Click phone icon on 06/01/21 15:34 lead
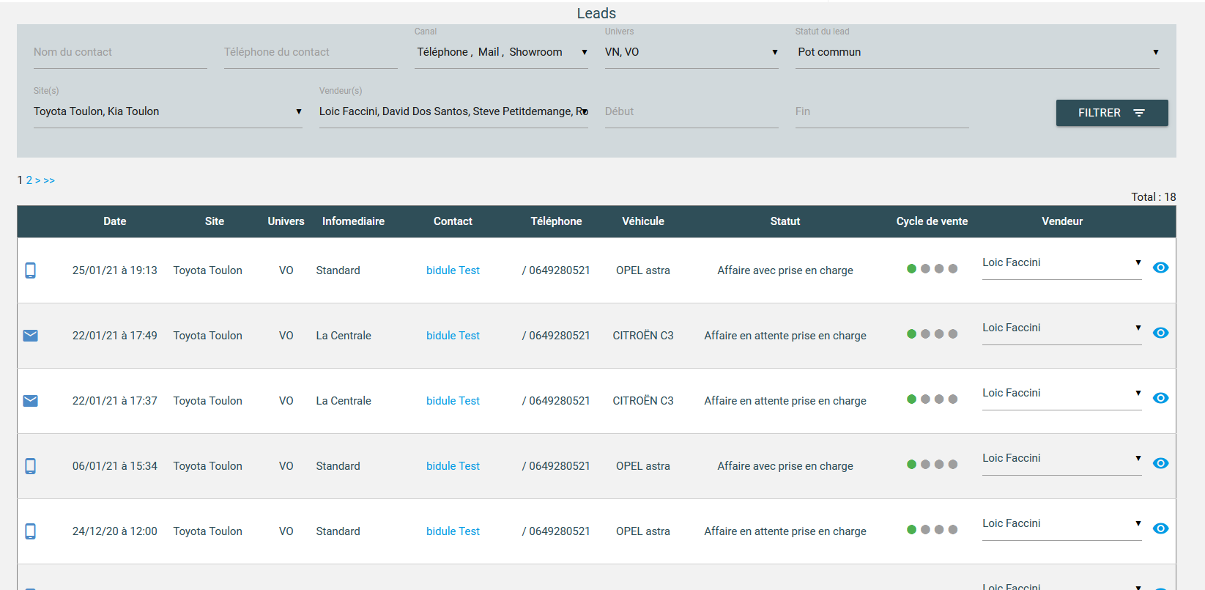 tap(30, 466)
